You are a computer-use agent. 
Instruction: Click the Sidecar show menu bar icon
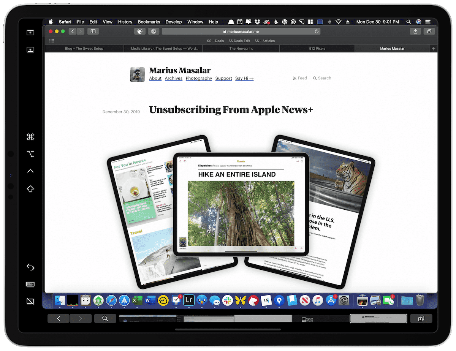tap(30, 33)
